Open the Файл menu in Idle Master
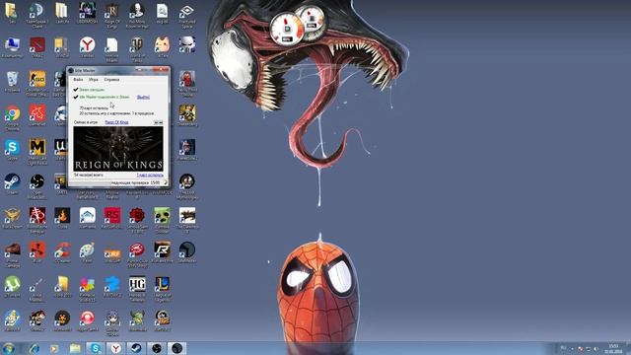The height and width of the screenshot is (355, 631). [x=78, y=80]
